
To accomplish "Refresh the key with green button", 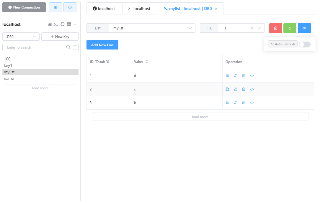I will [x=290, y=28].
